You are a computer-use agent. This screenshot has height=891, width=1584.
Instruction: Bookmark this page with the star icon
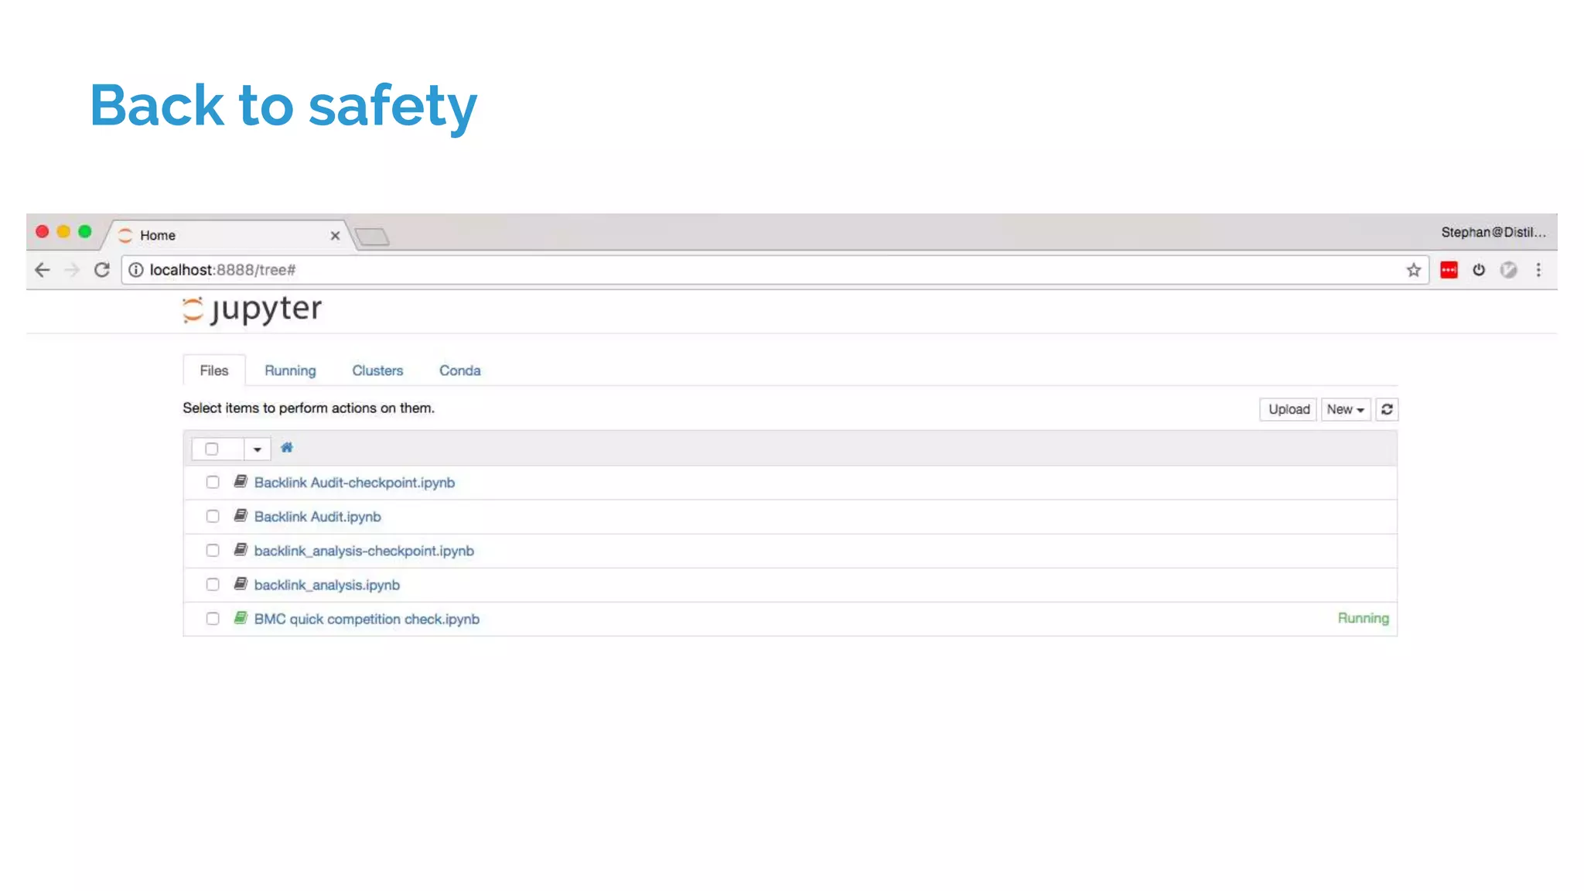(1414, 270)
